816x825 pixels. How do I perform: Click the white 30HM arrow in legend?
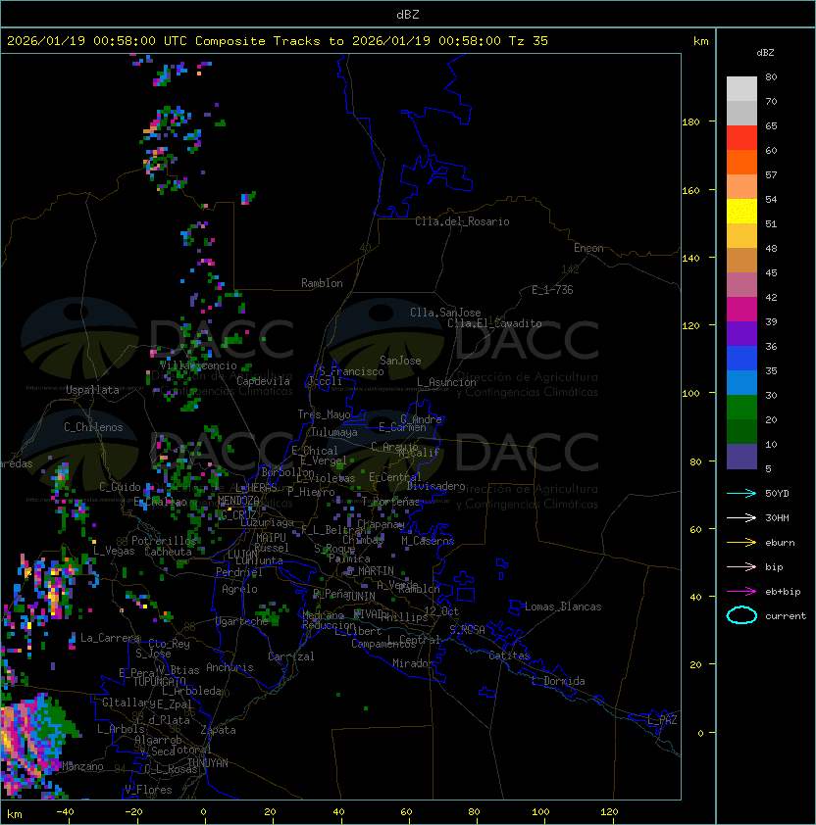(x=741, y=517)
